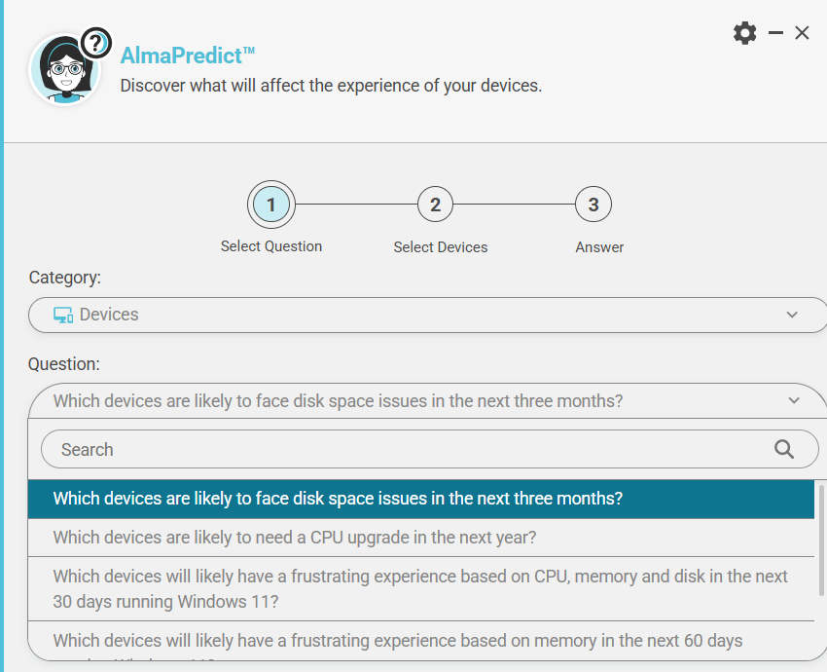
Task: Go to step 1 circle
Action: 270,205
